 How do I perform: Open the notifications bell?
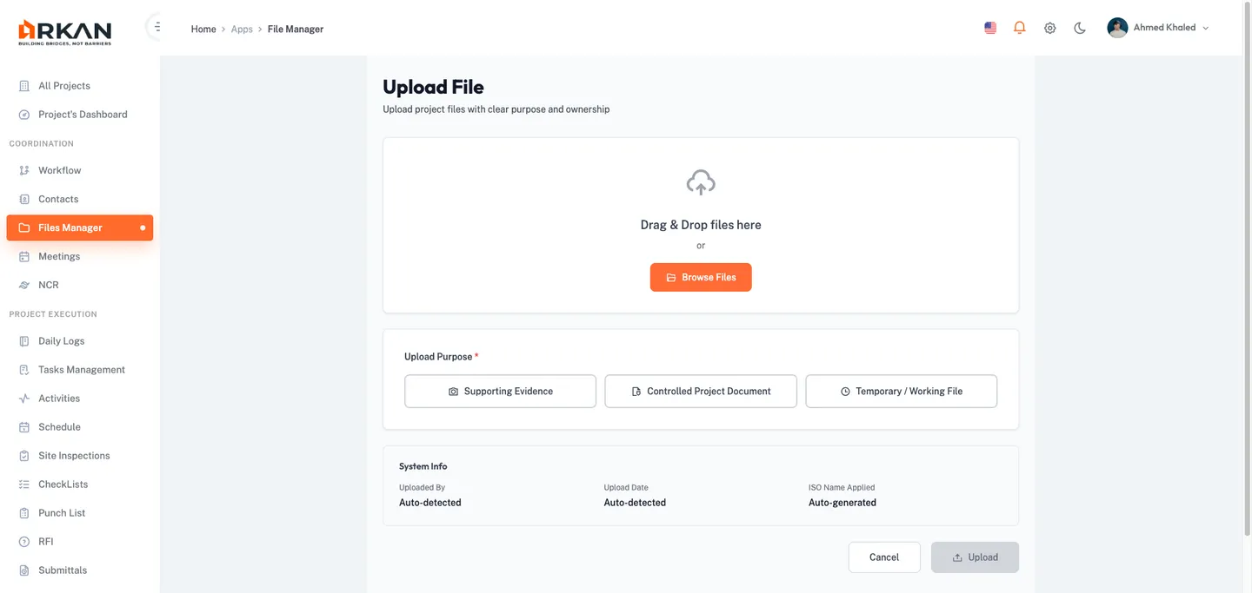coord(1019,27)
